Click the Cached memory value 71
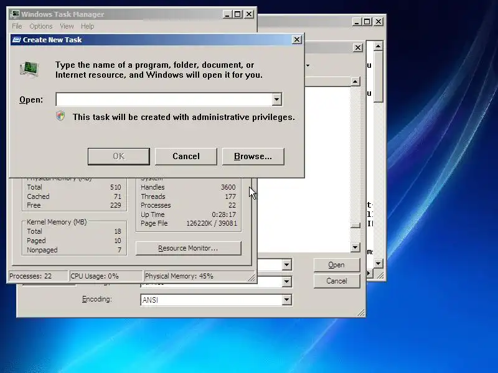498x373 pixels. [118, 196]
